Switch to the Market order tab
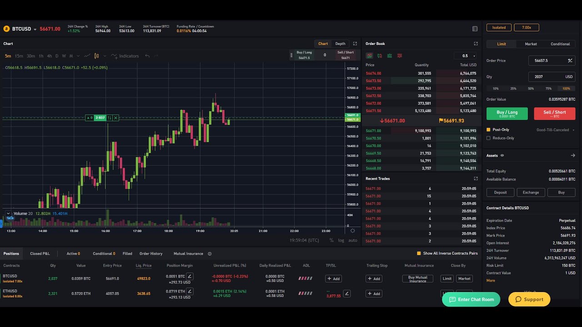The height and width of the screenshot is (327, 582). [x=531, y=44]
